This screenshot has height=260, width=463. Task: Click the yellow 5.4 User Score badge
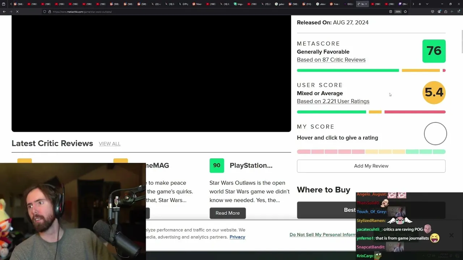tap(434, 92)
